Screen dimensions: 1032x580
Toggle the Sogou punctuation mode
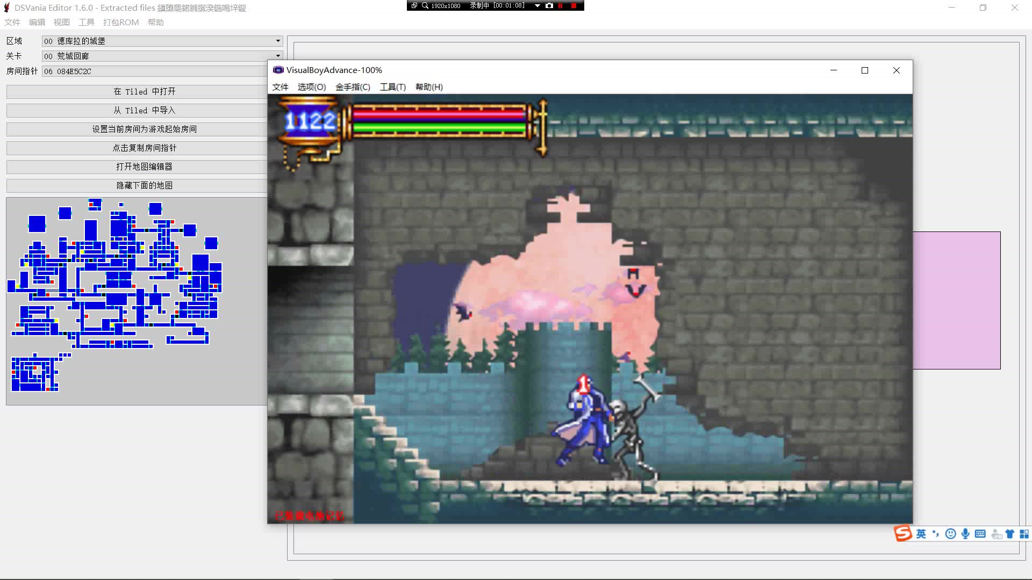pos(936,533)
